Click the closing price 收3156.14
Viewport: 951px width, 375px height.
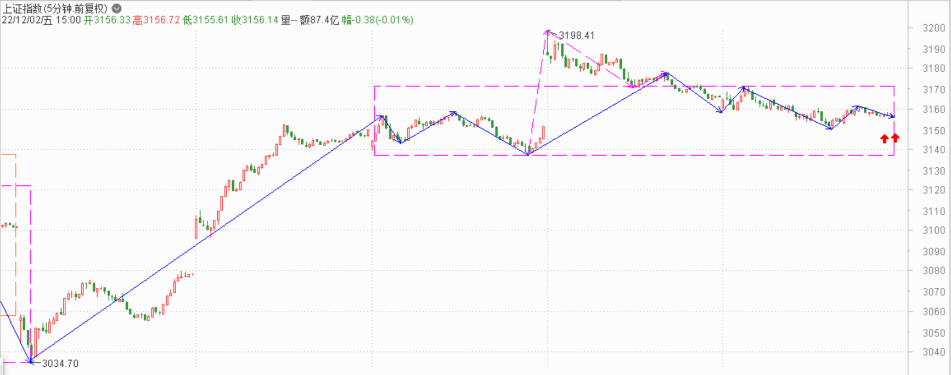click(x=255, y=20)
